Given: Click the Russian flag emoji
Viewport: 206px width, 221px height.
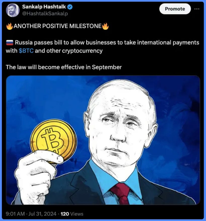Looking at the screenshot, I should (10, 43).
